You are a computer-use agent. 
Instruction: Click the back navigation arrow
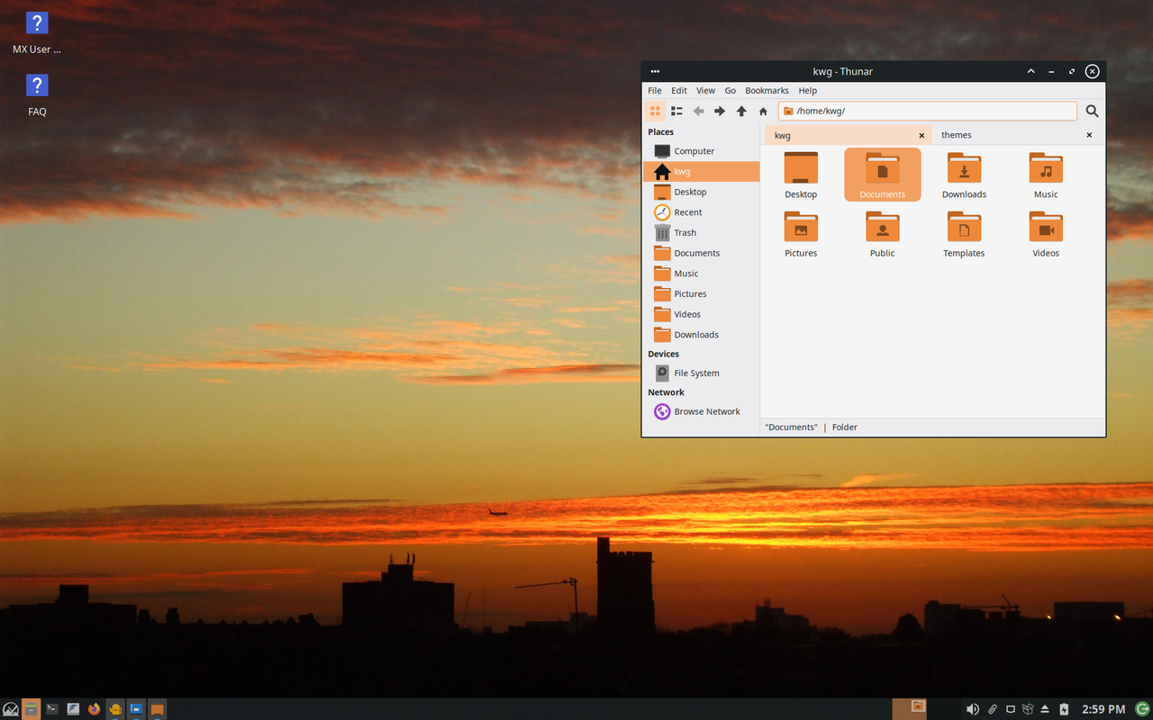[x=698, y=111]
